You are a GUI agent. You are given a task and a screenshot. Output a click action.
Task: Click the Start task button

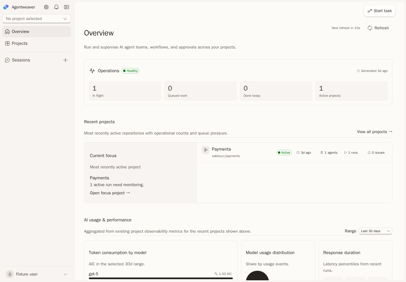pyautogui.click(x=379, y=11)
